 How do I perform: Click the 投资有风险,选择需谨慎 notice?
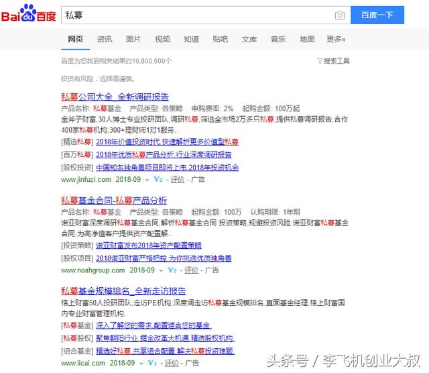tap(98, 79)
